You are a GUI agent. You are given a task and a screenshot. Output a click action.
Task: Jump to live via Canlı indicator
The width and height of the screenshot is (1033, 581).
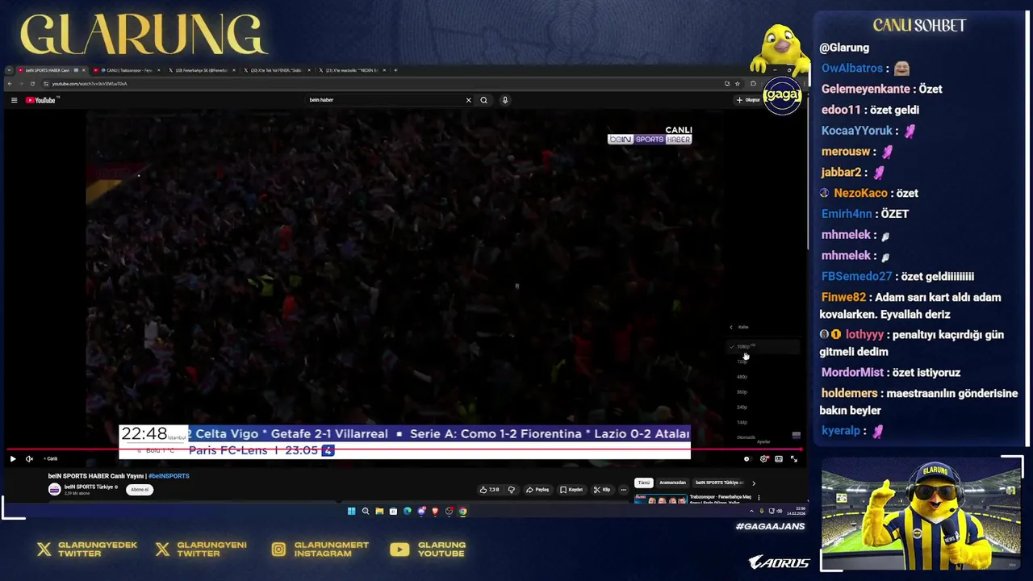coord(51,458)
